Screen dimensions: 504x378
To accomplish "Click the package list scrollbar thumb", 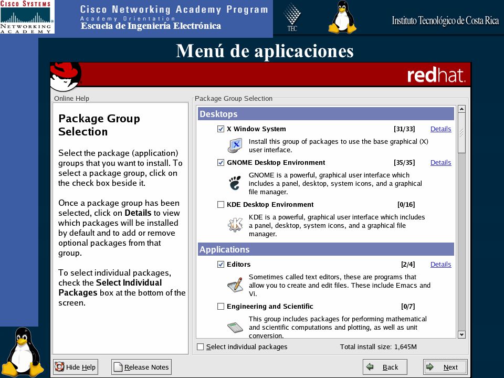I will [461, 133].
